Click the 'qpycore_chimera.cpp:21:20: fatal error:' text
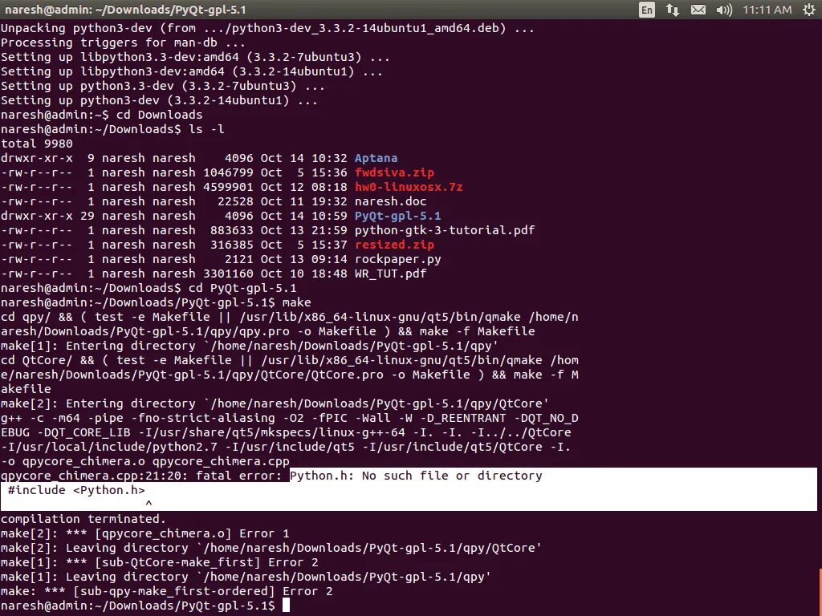 [141, 476]
